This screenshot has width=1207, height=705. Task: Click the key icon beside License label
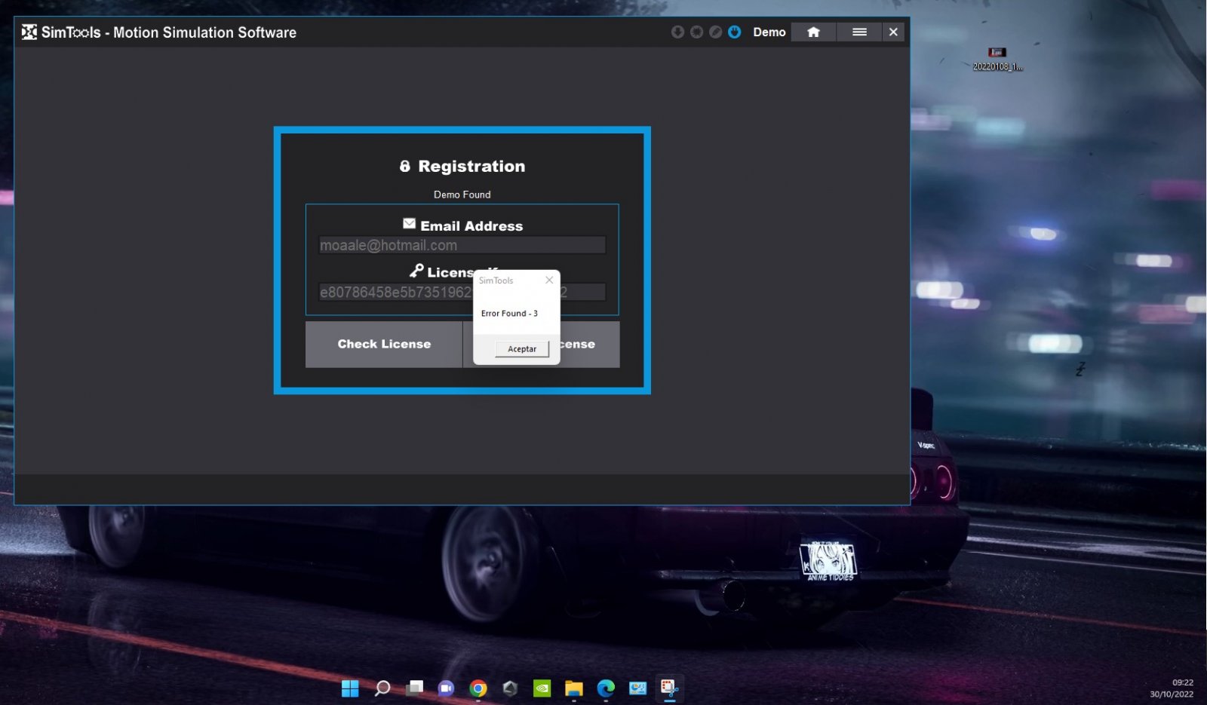click(416, 270)
